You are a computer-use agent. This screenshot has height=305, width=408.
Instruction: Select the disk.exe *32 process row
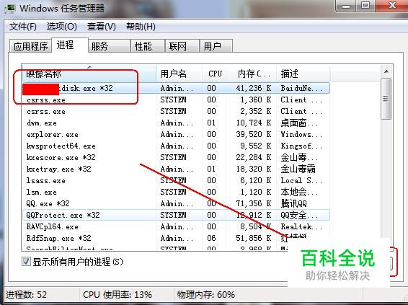pos(176,88)
